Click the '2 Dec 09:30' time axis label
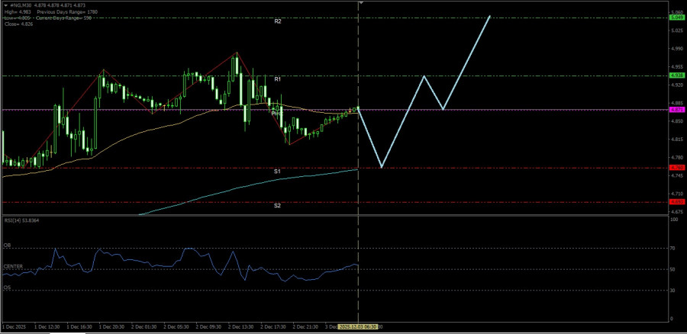 coord(208,326)
